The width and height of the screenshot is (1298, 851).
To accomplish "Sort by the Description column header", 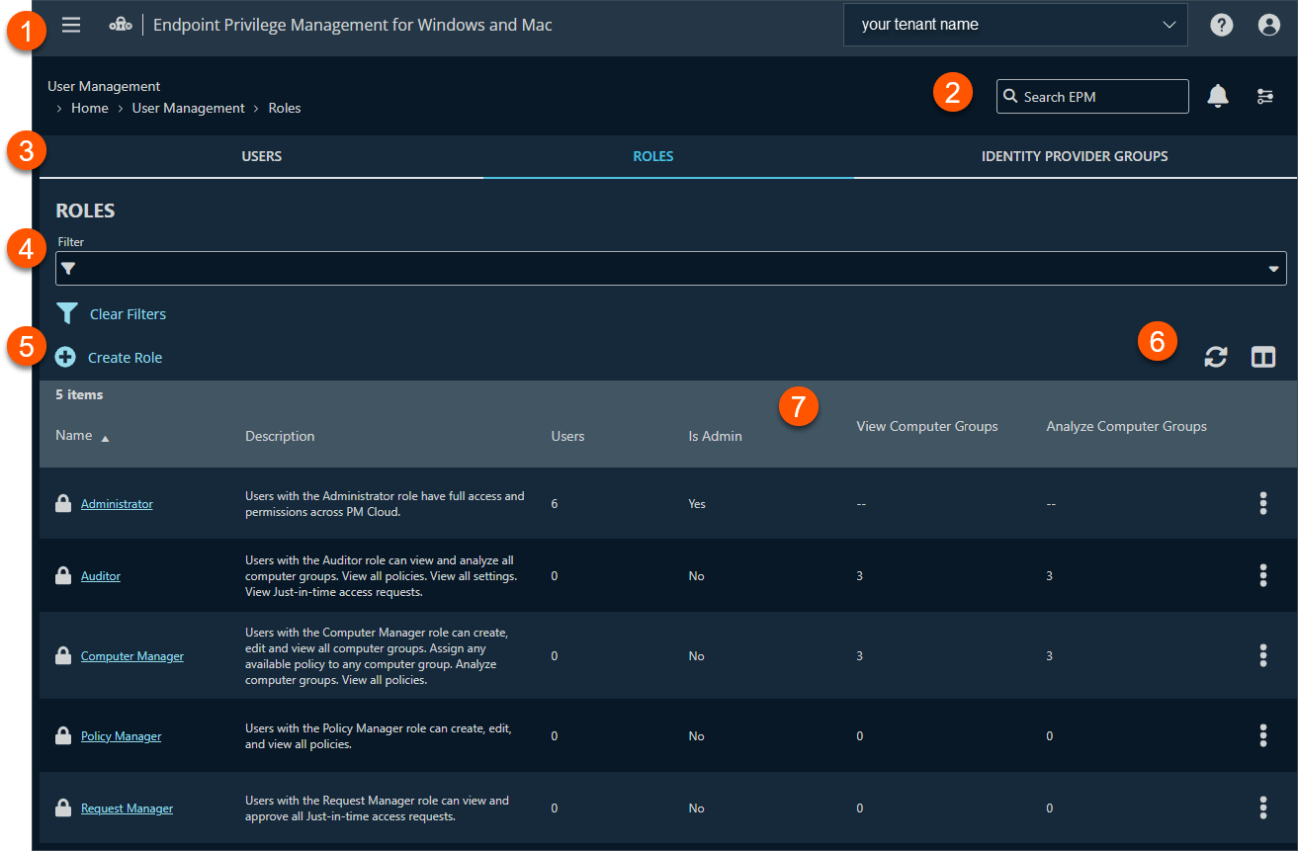I will coord(280,436).
